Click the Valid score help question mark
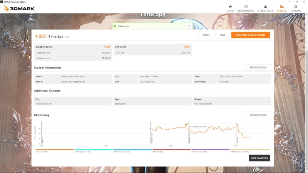308x173 pixels. click(x=189, y=26)
